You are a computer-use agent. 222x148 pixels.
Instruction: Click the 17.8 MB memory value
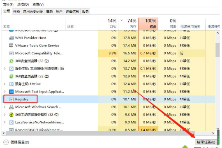[x=129, y=38]
